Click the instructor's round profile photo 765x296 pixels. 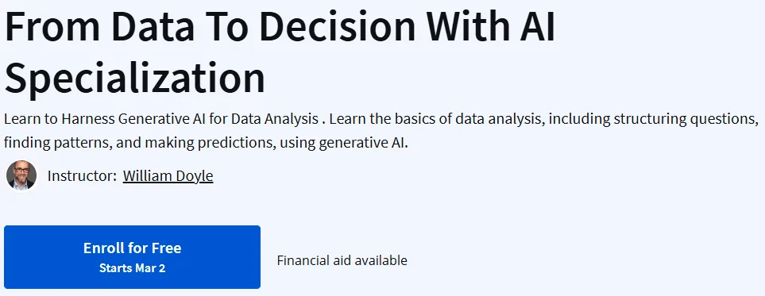(x=21, y=175)
